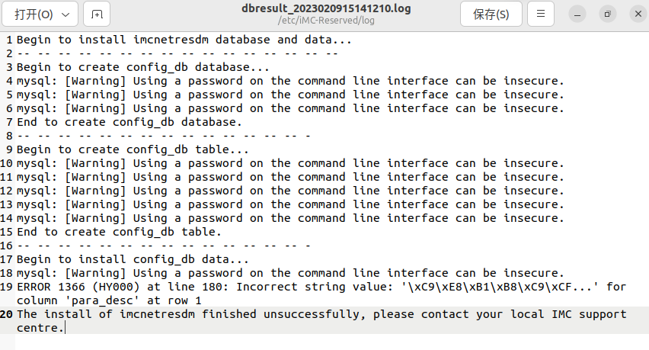Place cursor in 'Begin to install imcnetresdm' line
The image size is (649, 350).
183,40
